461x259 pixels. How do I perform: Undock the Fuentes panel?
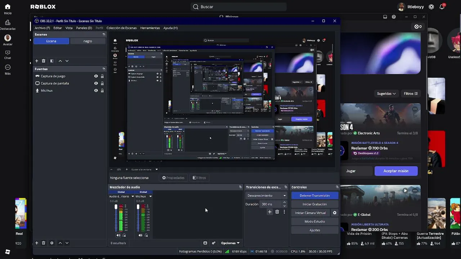[104, 69]
